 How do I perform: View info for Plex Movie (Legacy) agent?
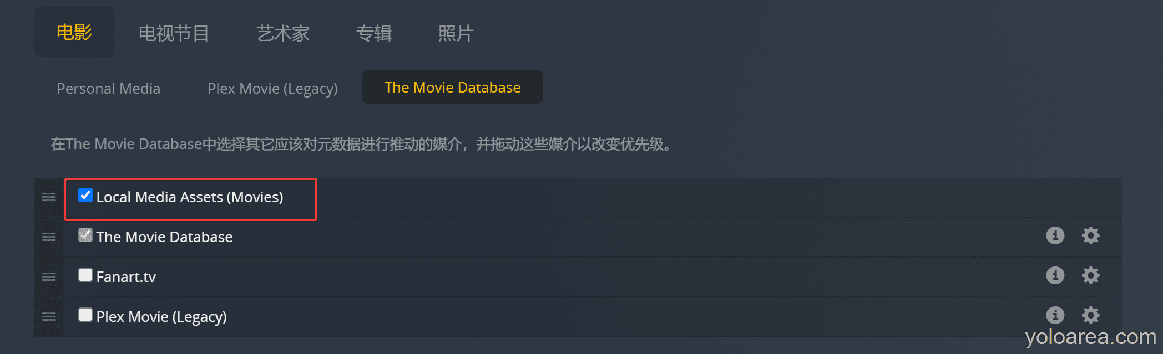click(1055, 315)
